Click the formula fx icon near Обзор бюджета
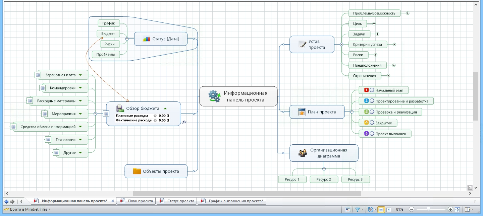This screenshot has width=483, height=216. (x=184, y=123)
